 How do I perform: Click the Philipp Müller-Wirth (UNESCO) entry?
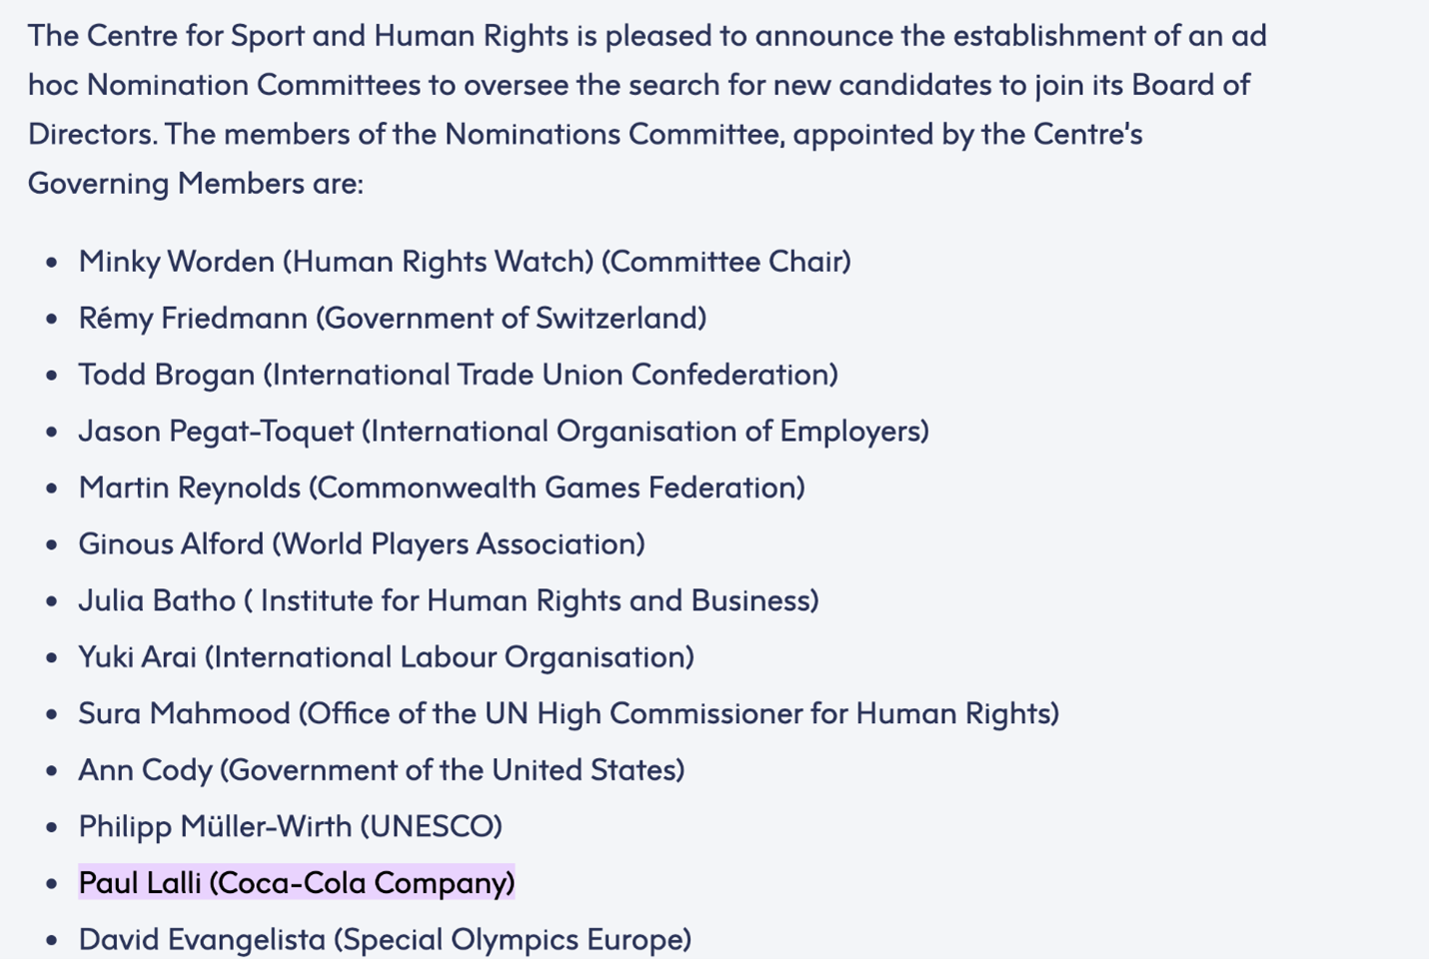click(x=290, y=826)
